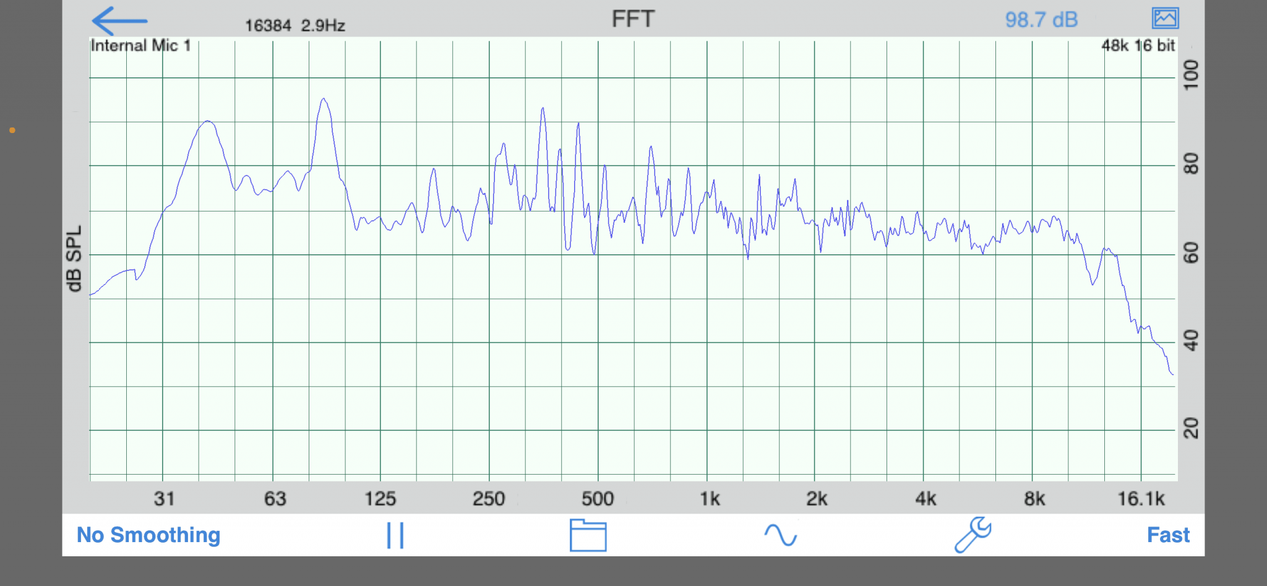The width and height of the screenshot is (1267, 586).
Task: Tap the 125 frequency axis label
Action: 380,499
